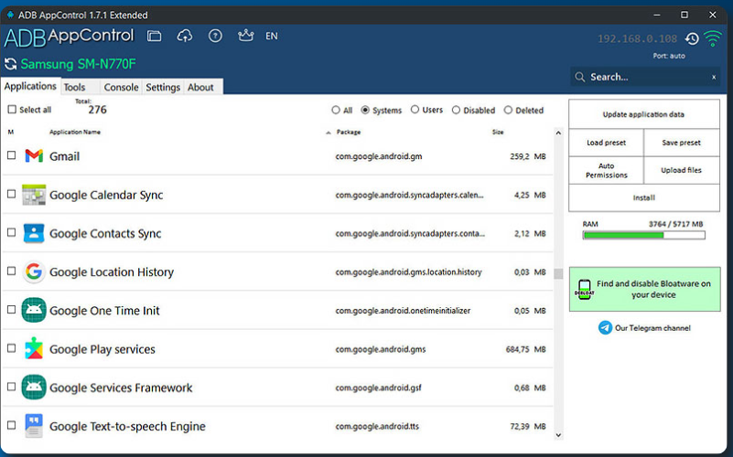Sort by Application Name column header

click(75, 133)
